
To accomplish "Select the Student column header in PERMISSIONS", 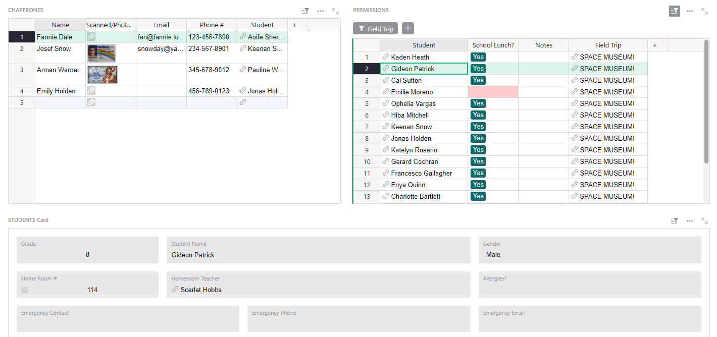I will point(424,45).
